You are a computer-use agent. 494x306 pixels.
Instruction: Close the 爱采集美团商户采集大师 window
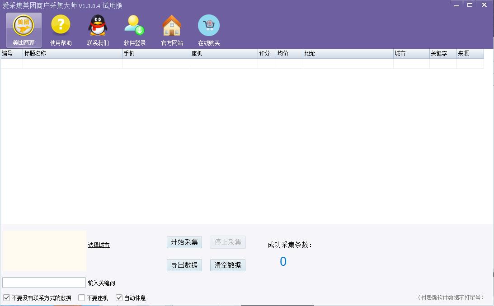pyautogui.click(x=484, y=5)
